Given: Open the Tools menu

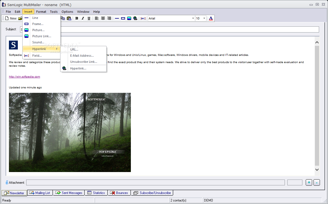Looking at the screenshot, I should click(54, 12).
